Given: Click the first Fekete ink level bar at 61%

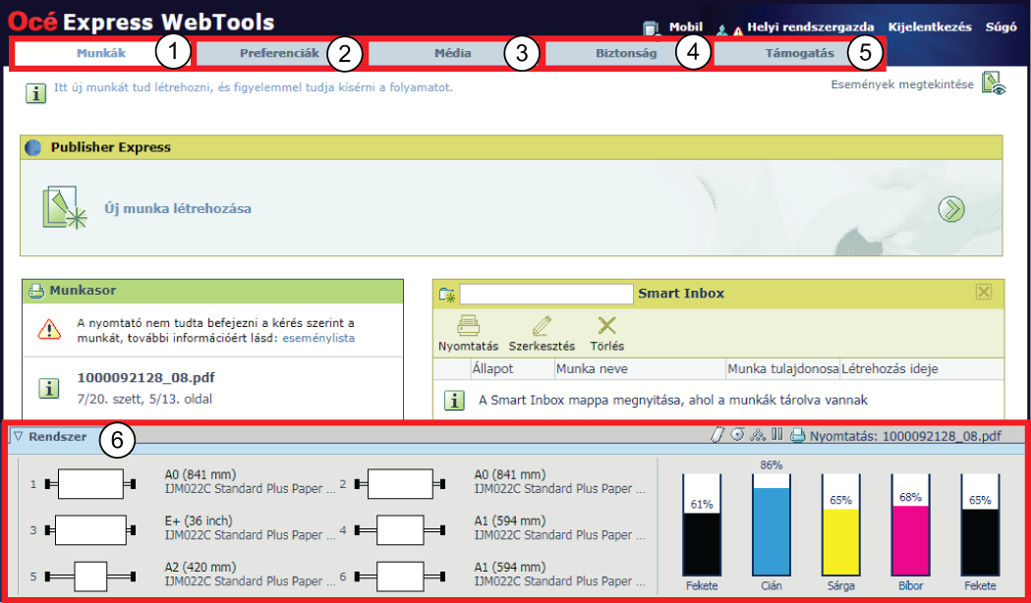Looking at the screenshot, I should pyautogui.click(x=702, y=524).
